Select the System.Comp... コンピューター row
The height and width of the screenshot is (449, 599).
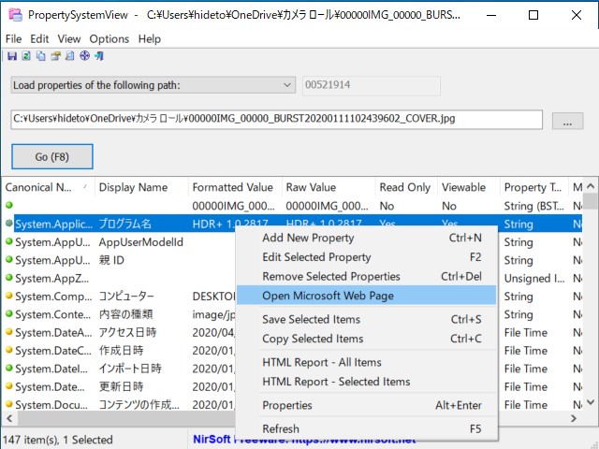pyautogui.click(x=121, y=297)
